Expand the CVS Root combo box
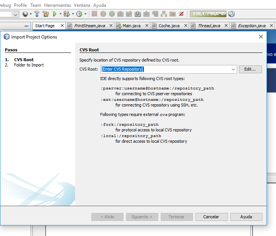The height and width of the screenshot is (236, 276). pos(233,69)
